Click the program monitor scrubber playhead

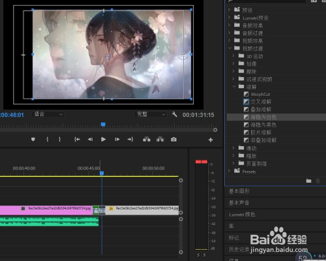pos(103,125)
